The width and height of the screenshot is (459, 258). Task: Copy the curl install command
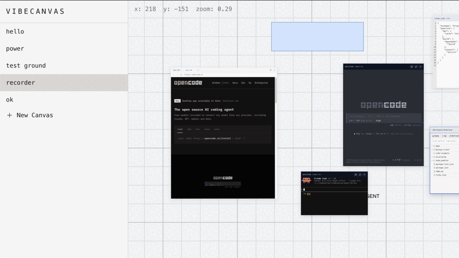tap(244, 138)
